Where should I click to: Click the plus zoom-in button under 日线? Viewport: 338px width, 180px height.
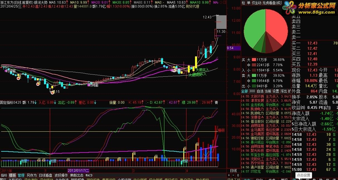click(229, 175)
